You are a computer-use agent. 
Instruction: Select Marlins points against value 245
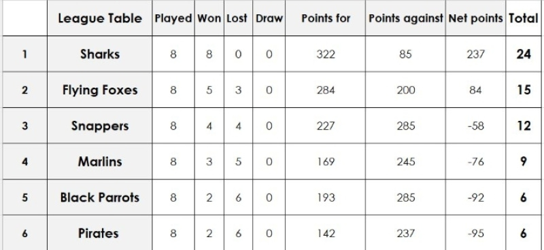tap(405, 162)
